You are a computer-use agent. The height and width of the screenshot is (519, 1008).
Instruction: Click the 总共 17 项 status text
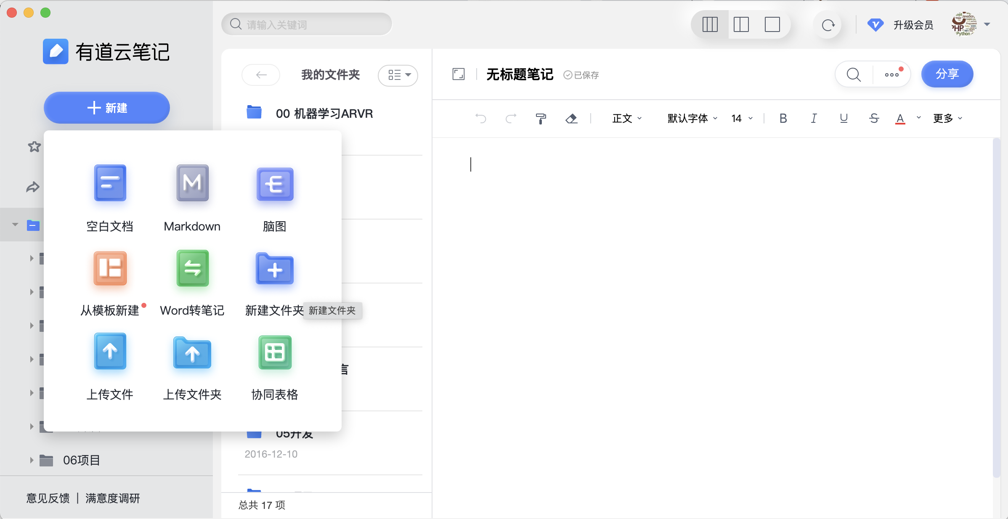tap(262, 505)
